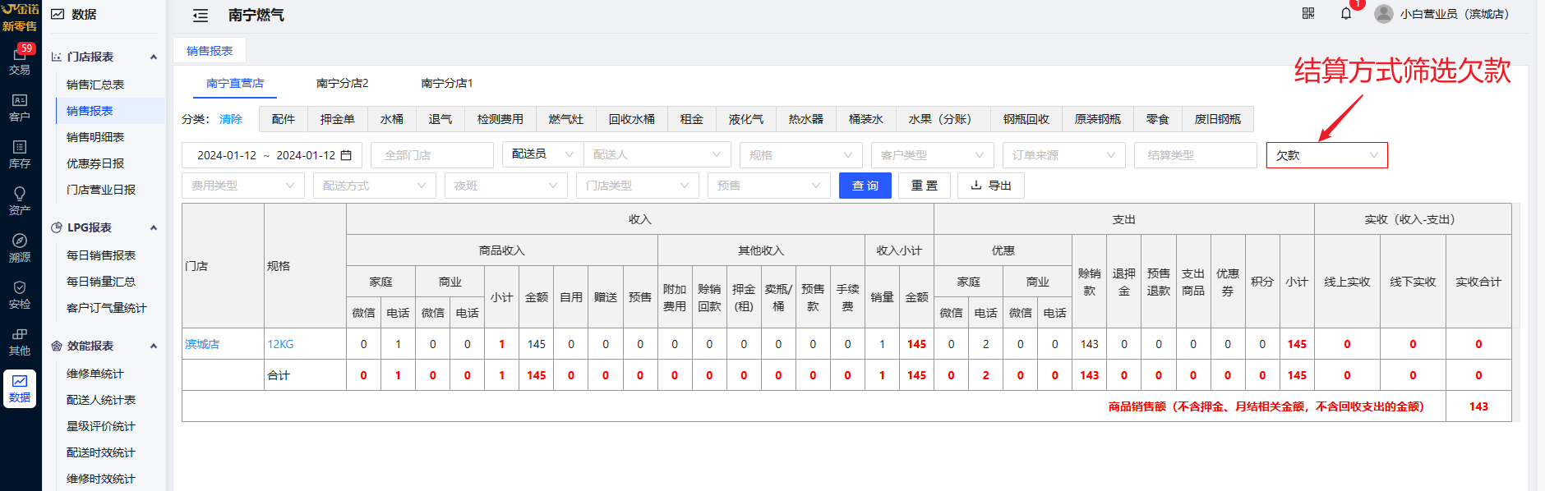Image resolution: width=1545 pixels, height=491 pixels.
Task: Open 优惠券日报 in the sidebar
Action: [95, 163]
